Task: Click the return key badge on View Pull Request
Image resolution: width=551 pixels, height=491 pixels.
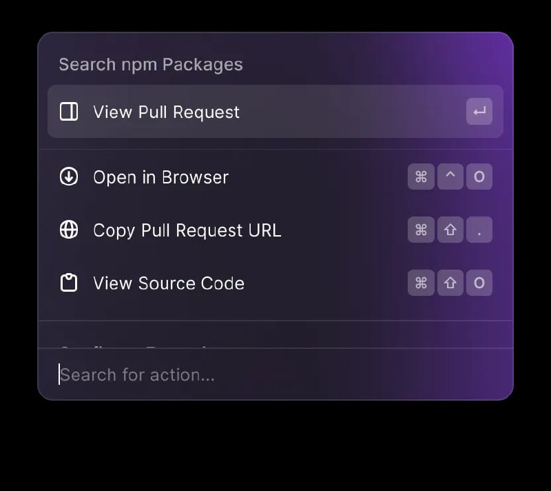Action: tap(479, 112)
